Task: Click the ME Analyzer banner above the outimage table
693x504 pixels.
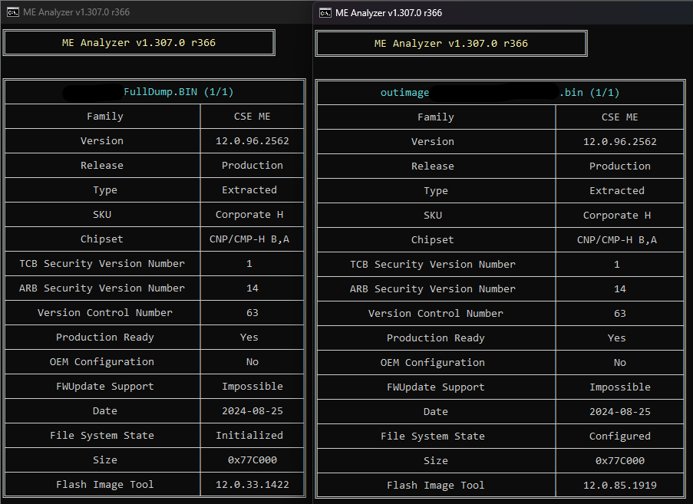Action: (451, 44)
